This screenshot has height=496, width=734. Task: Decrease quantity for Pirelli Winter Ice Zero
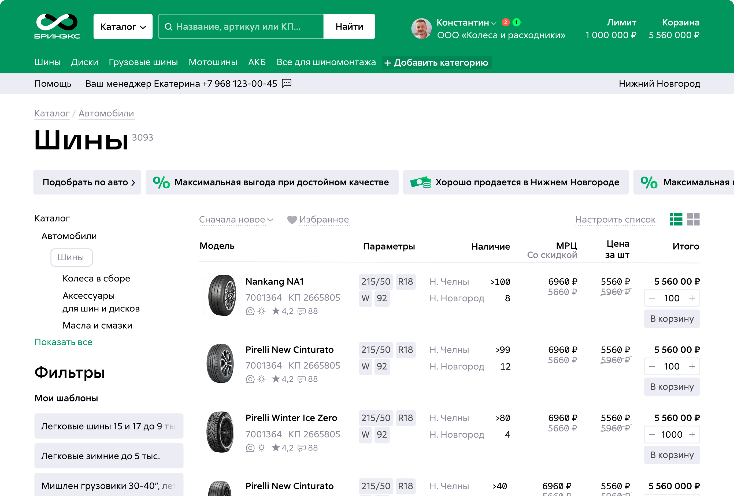click(x=652, y=434)
